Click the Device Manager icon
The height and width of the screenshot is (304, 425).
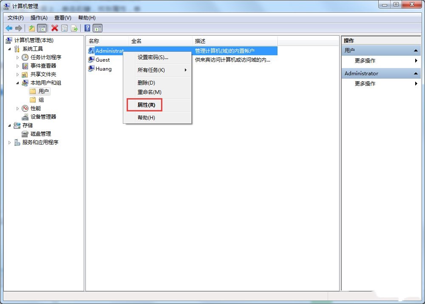click(25, 117)
